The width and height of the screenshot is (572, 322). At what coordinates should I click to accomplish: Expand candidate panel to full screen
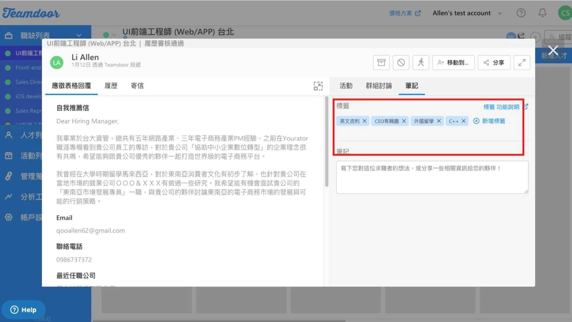[x=522, y=63]
